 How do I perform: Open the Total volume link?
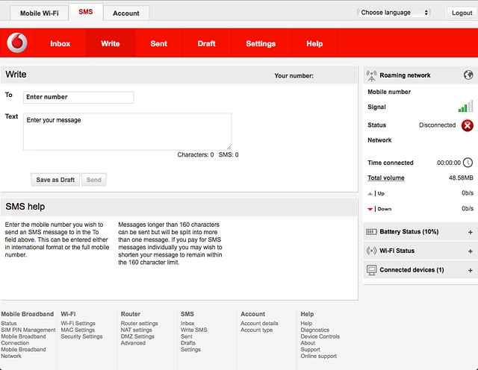coord(385,178)
